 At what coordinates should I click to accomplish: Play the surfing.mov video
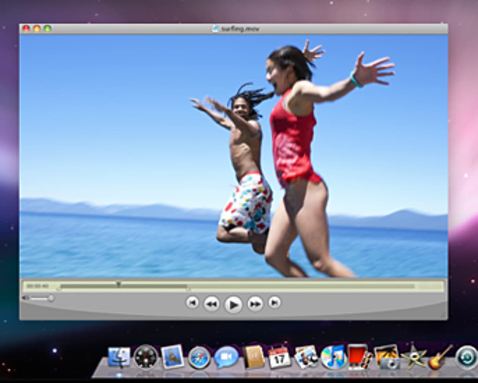tap(233, 304)
